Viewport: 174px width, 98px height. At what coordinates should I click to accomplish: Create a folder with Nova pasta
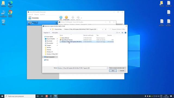click(x=55, y=33)
